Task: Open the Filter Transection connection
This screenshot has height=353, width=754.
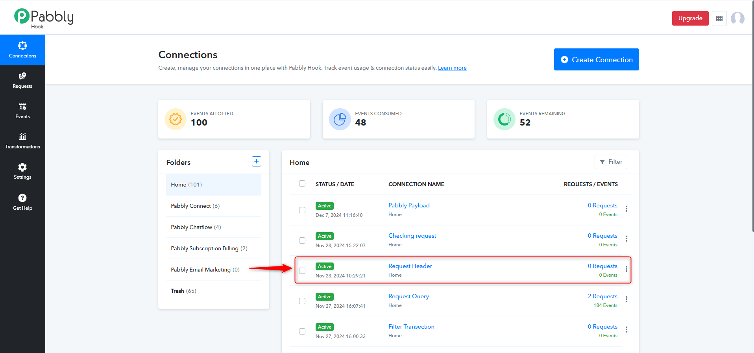Action: 411,327
